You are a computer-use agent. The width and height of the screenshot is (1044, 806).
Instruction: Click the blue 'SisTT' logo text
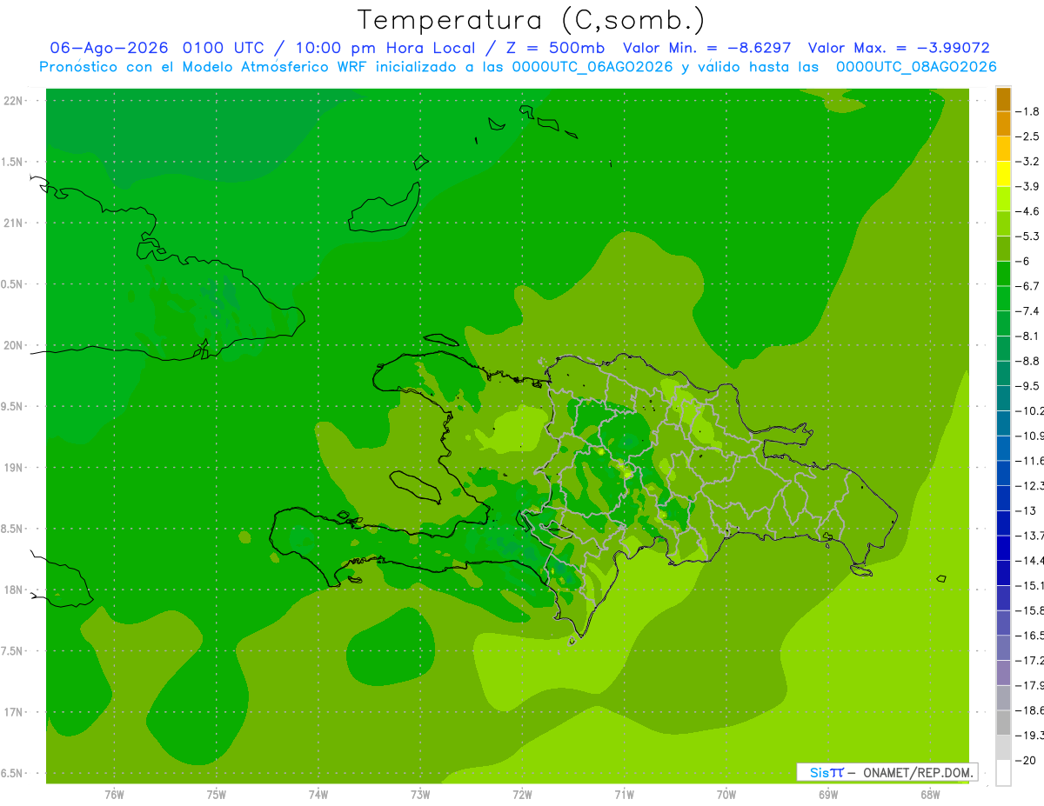coord(826,772)
